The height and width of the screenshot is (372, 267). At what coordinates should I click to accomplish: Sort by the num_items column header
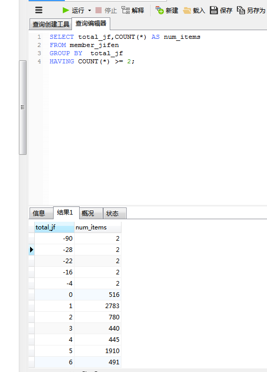point(98,227)
